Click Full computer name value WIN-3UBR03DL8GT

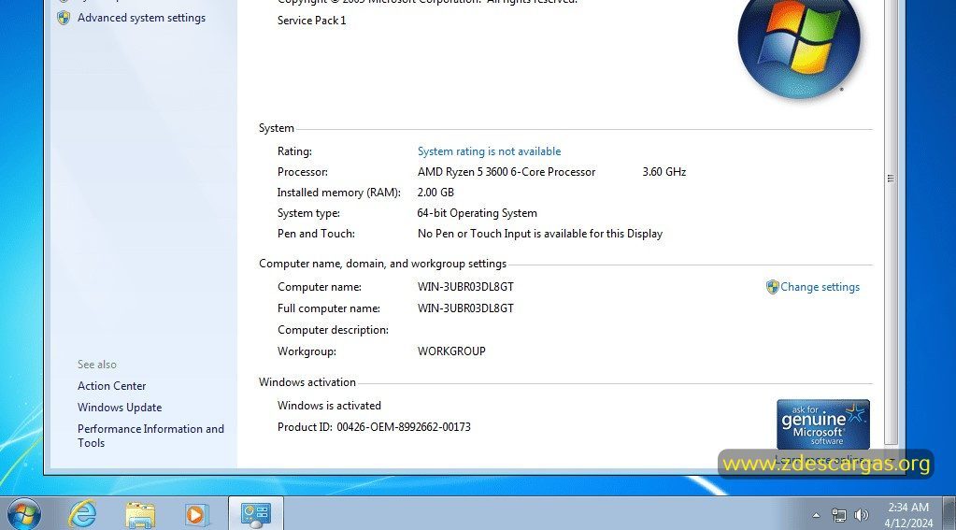pos(465,308)
